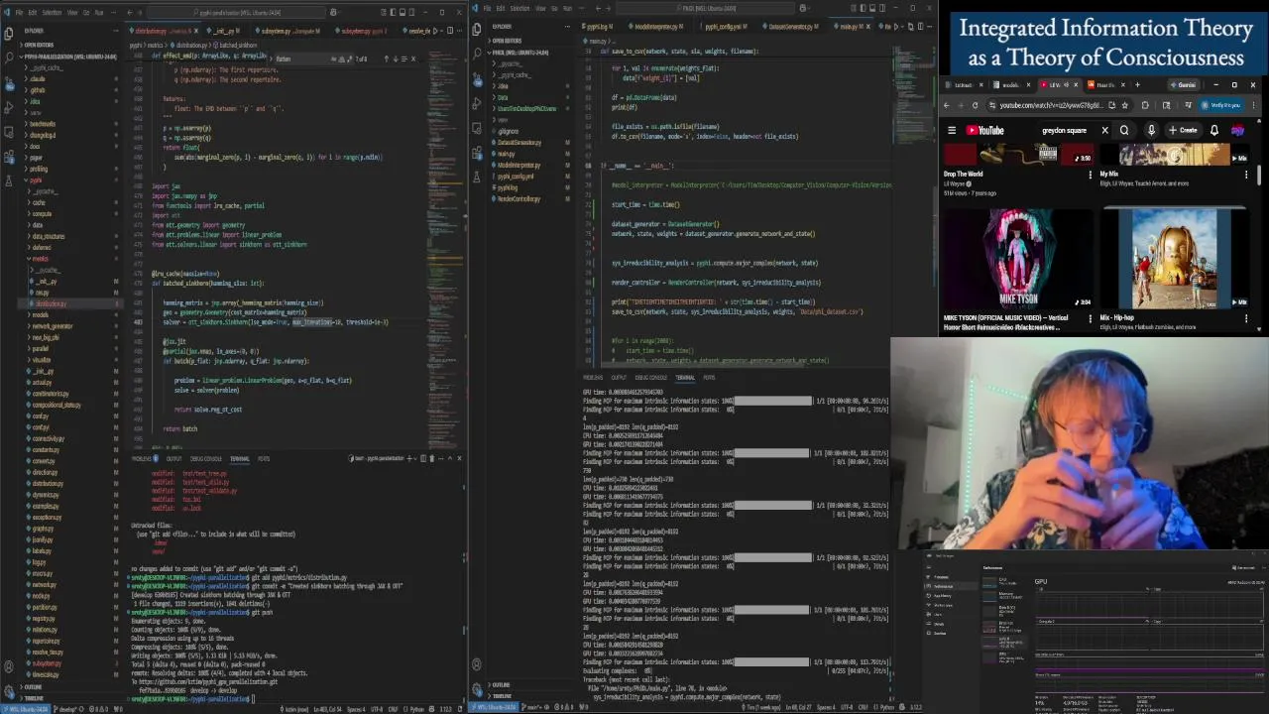
Task: Split terminal in pyphi-parallelization panel
Action: tap(423, 458)
